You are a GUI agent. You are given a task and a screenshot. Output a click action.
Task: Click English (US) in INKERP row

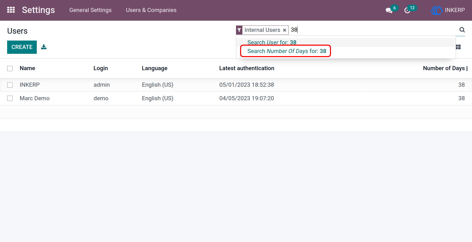(x=158, y=85)
